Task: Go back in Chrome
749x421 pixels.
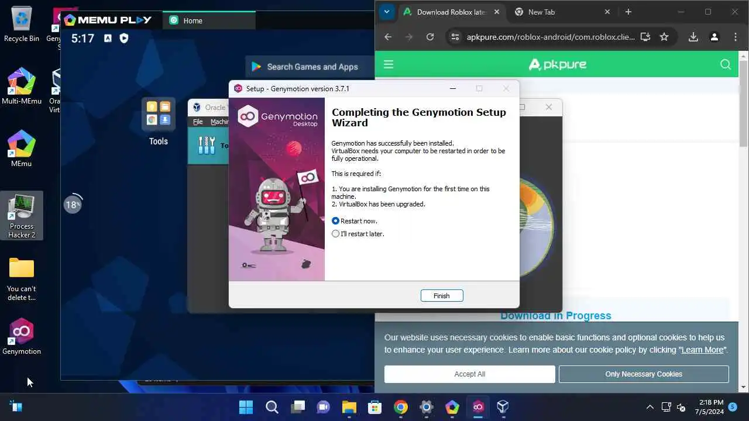Action: pyautogui.click(x=388, y=37)
